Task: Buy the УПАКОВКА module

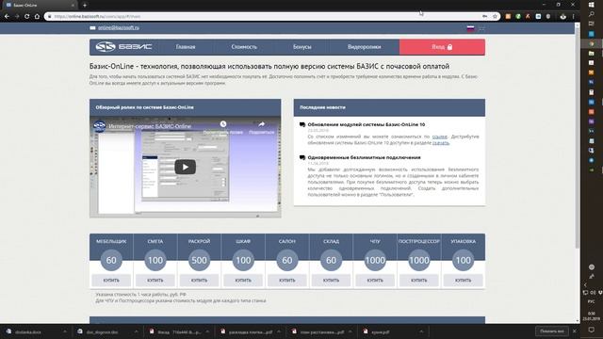Action: tap(463, 281)
